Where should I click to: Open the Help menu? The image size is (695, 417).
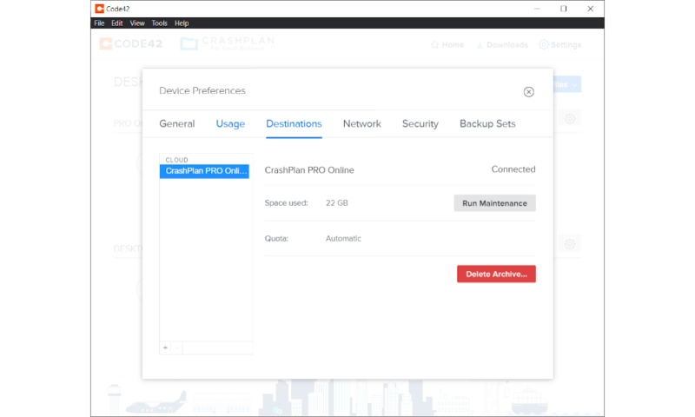182,23
